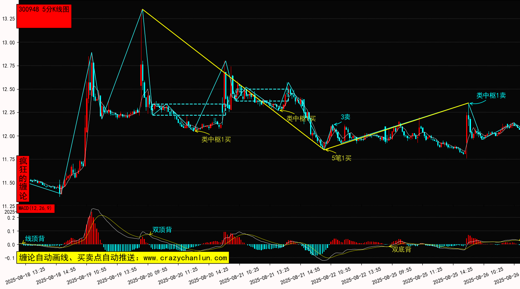The height and width of the screenshot is (289, 520).
Task: Click the 2025-08-21 14:55 time label
Action: [x=300, y=276]
